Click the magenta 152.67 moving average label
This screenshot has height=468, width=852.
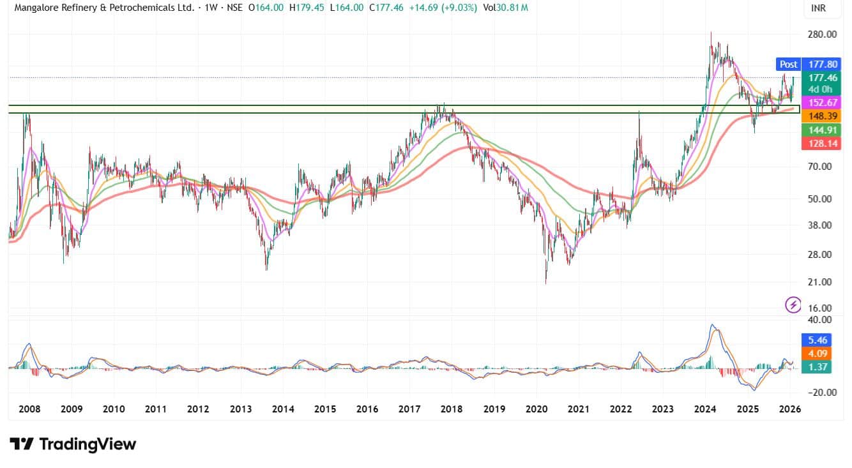coord(822,103)
